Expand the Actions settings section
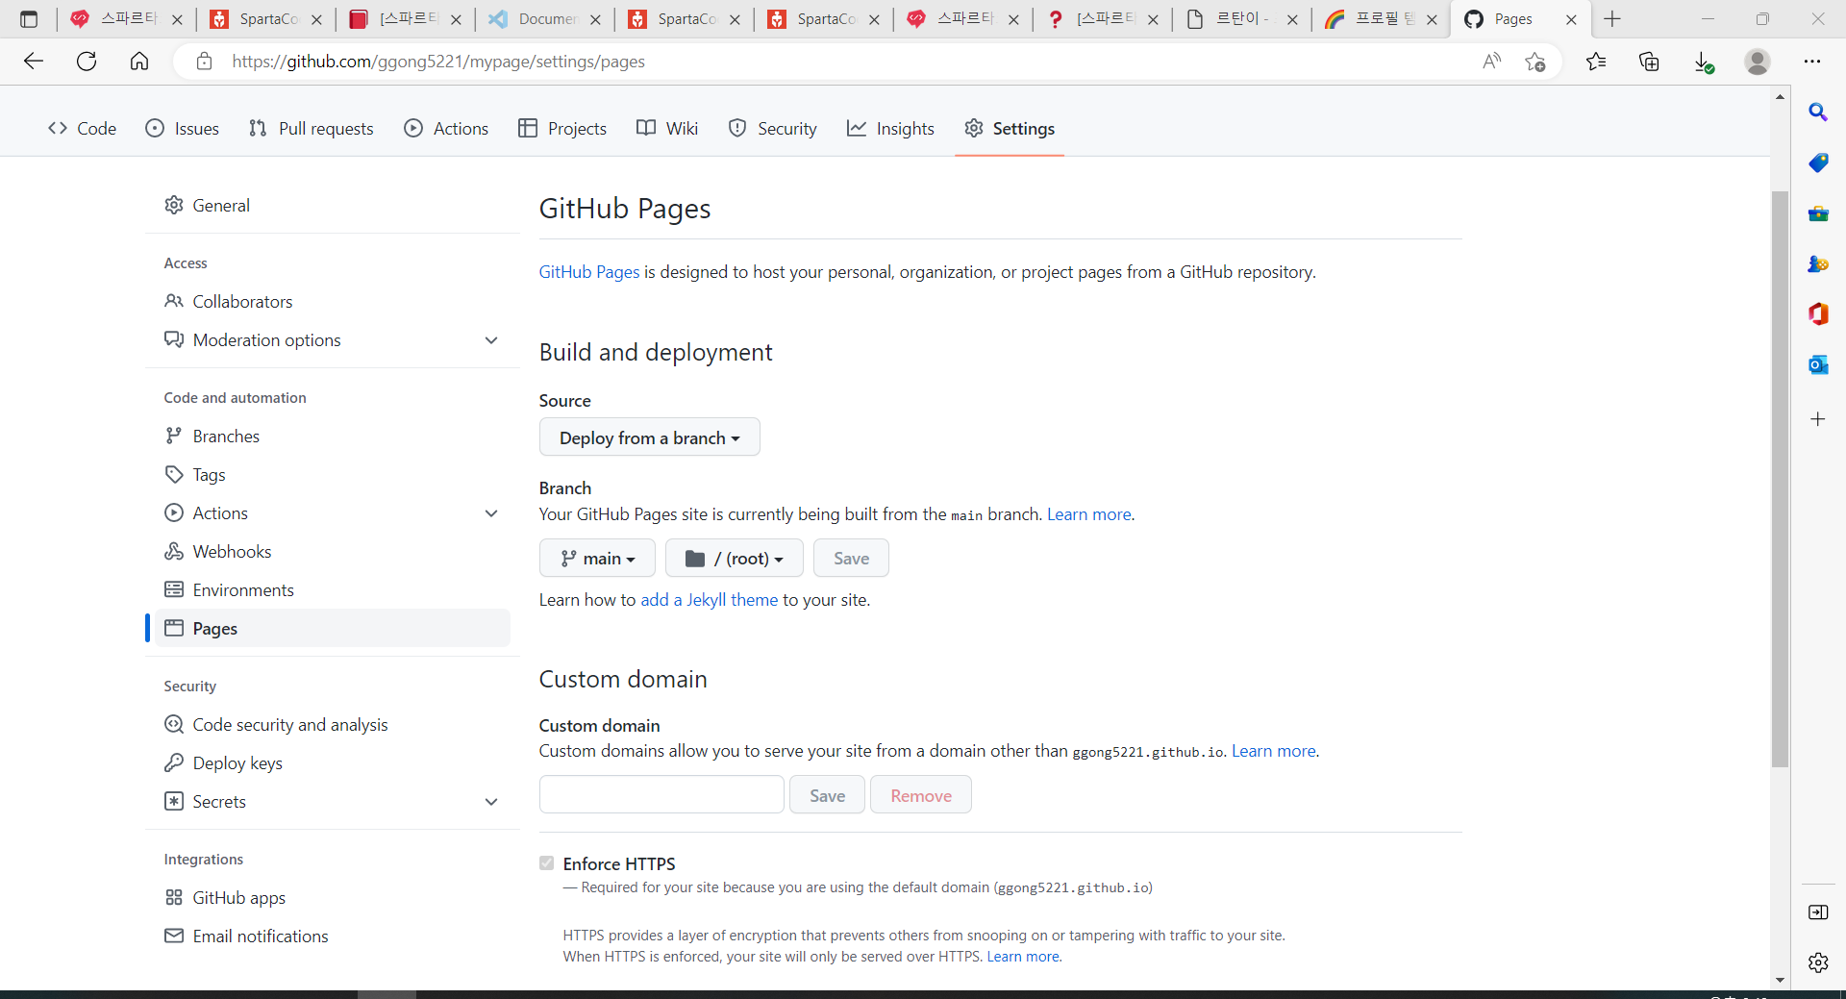Image resolution: width=1846 pixels, height=999 pixels. [x=491, y=513]
